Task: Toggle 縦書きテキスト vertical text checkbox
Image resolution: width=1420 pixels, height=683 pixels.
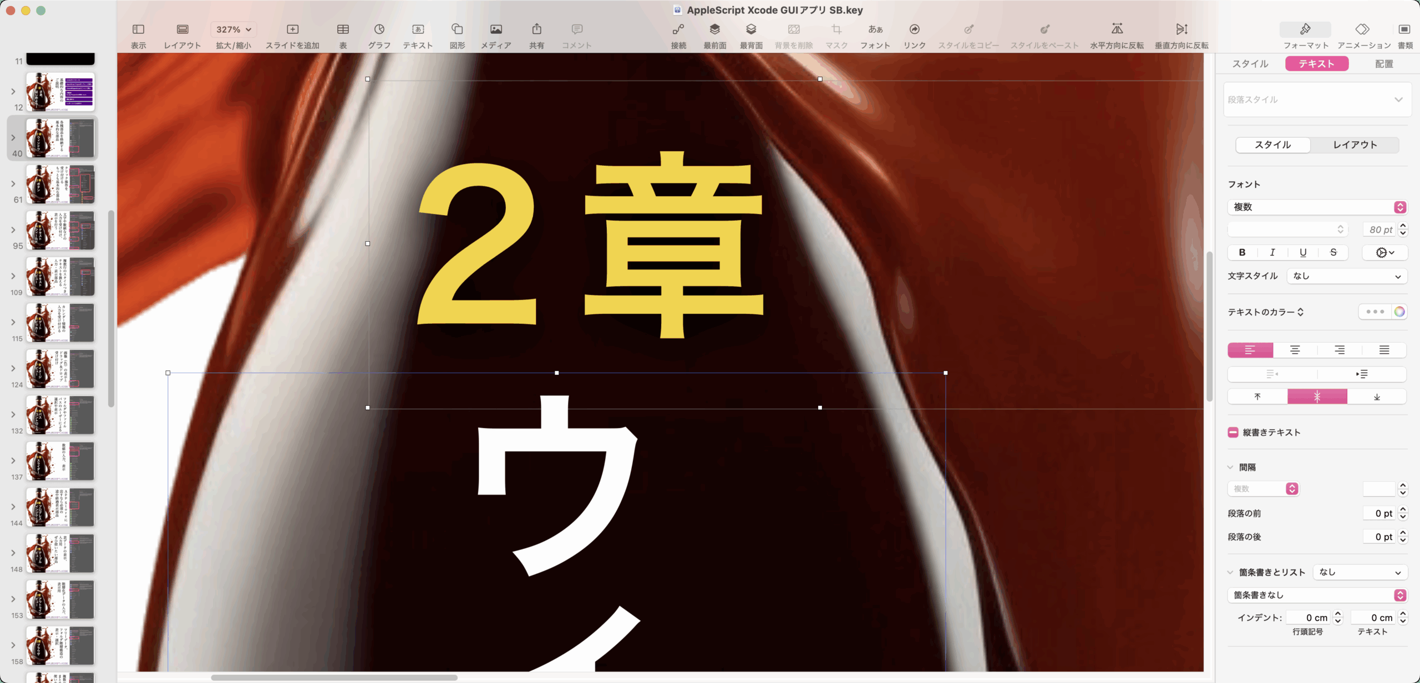Action: (1233, 432)
